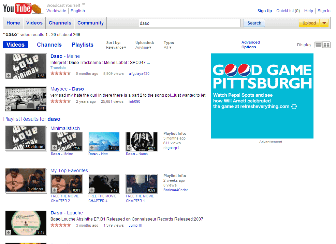Visit nbgcarp1's channel
Viewport: 336px width, 244px height.
pos(171,148)
